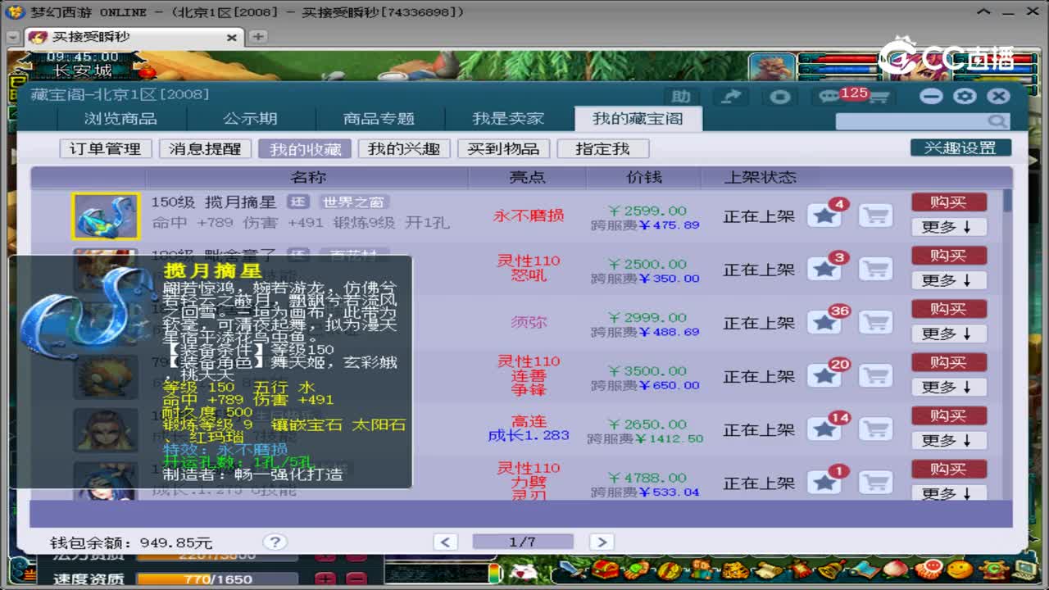1049x590 pixels.
Task: Select 我的收藏 sub-tab
Action: coord(305,149)
